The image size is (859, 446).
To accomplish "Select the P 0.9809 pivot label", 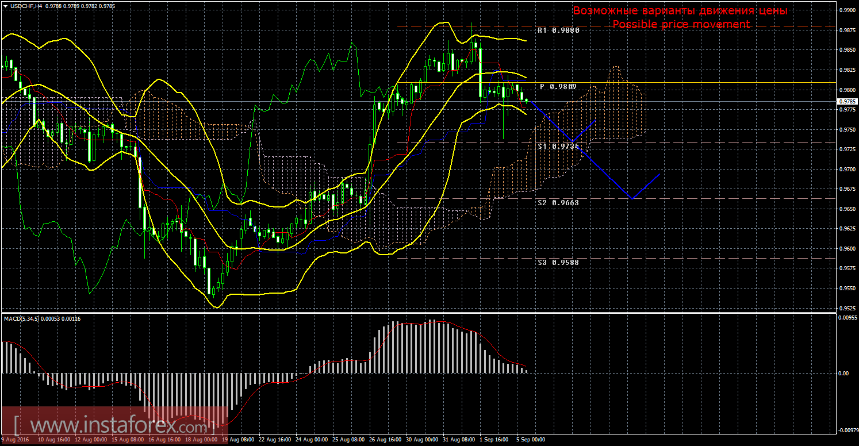I will [558, 86].
